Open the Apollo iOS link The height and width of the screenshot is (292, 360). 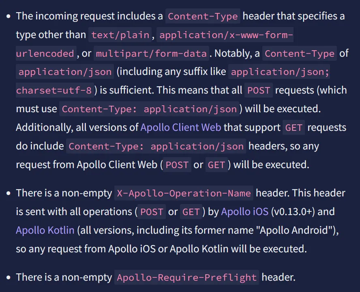point(245,211)
